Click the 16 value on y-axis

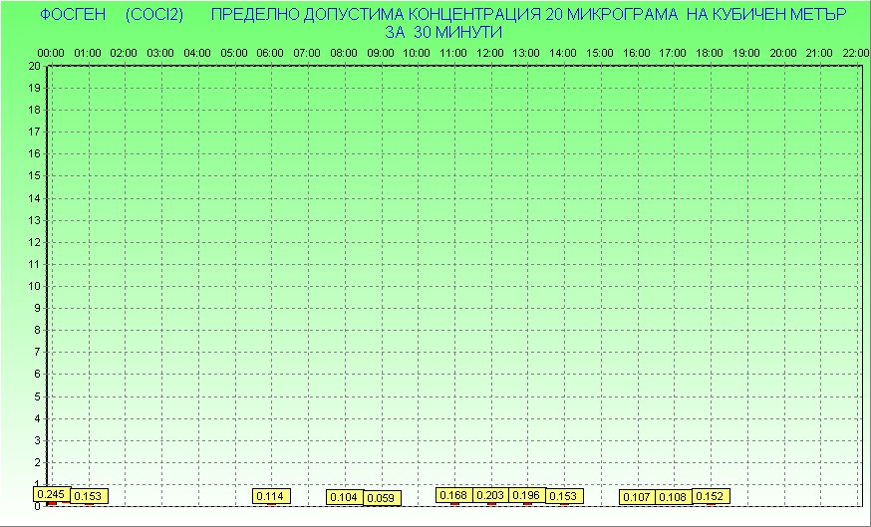[x=35, y=153]
